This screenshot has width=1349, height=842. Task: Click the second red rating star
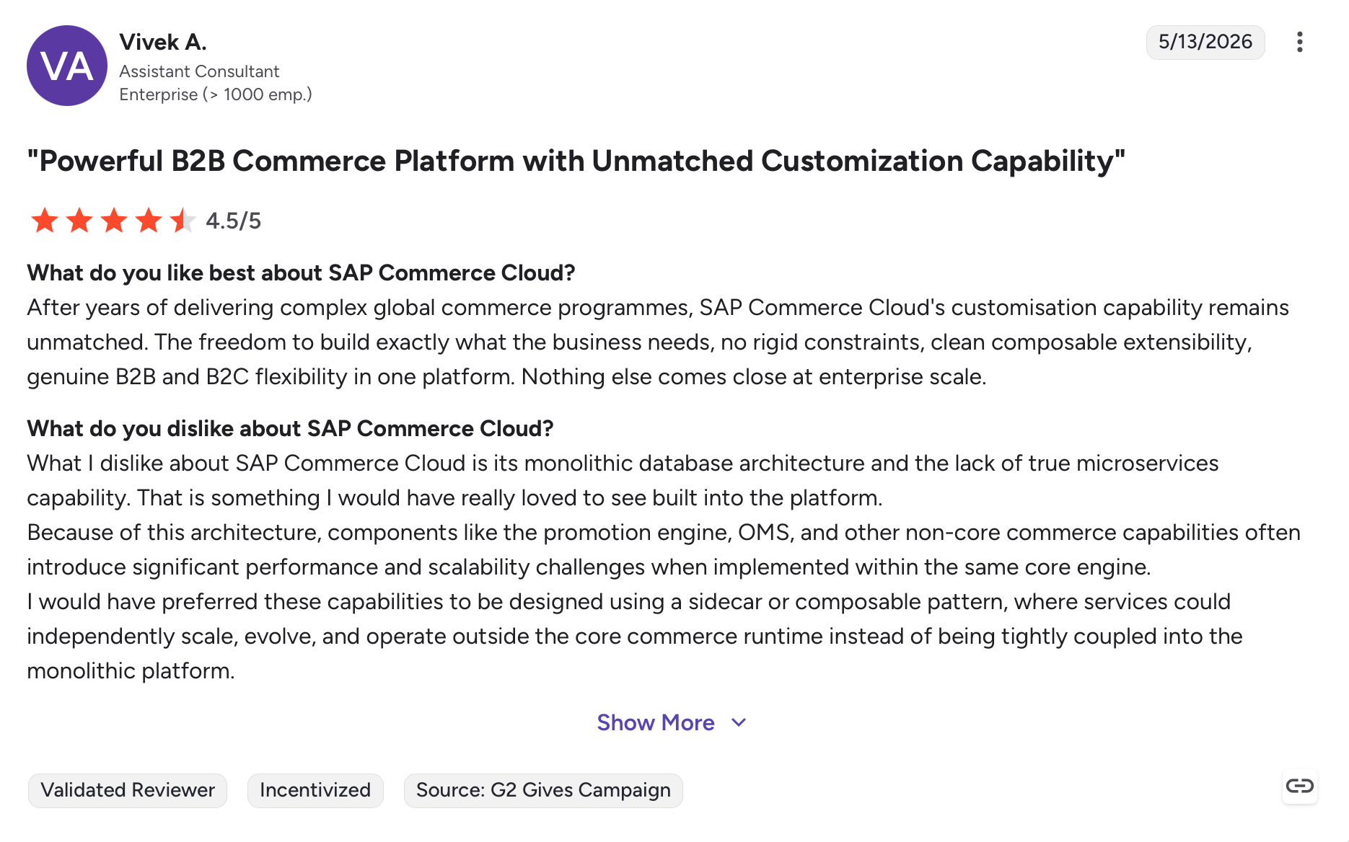point(79,221)
